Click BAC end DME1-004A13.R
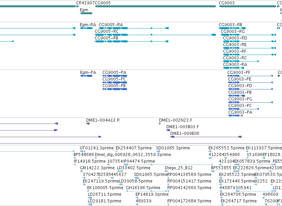Image resolution: width=282 pixels, height=206 pixels. pyautogui.click(x=103, y=120)
